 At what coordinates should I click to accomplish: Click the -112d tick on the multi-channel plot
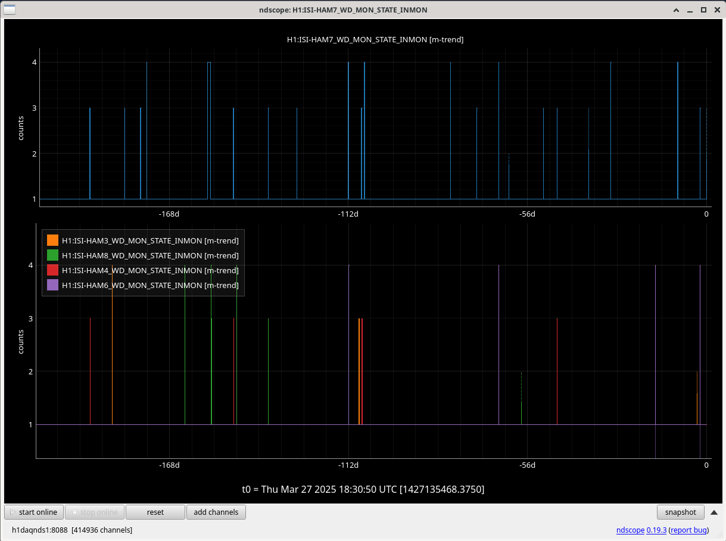coord(348,465)
